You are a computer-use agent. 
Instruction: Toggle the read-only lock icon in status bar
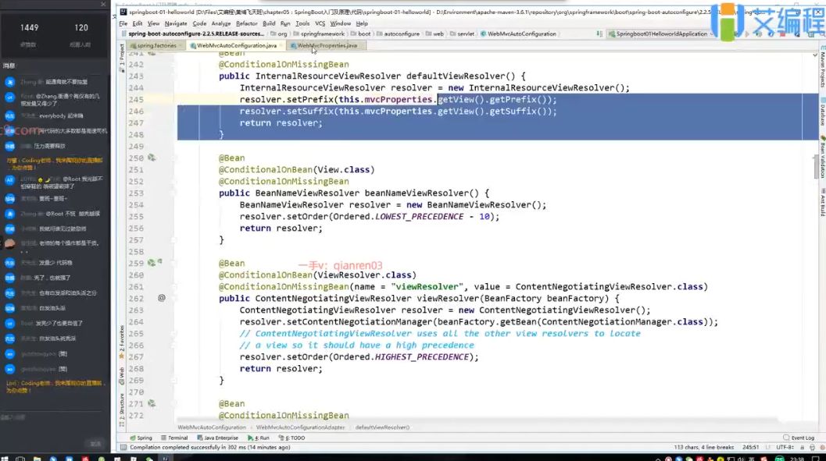(x=803, y=447)
